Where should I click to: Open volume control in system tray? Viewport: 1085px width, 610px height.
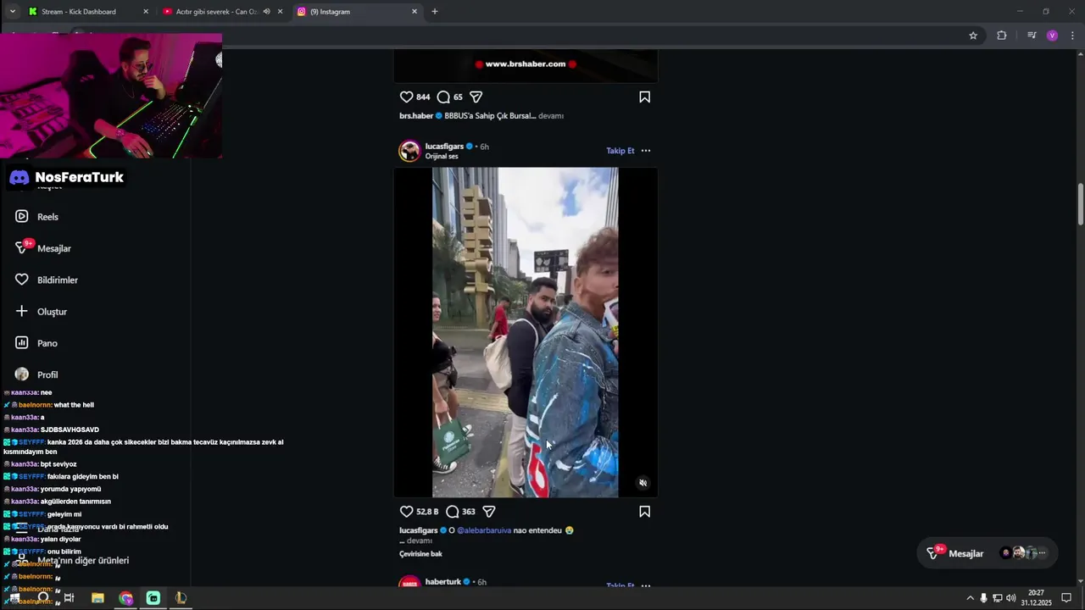[1011, 598]
